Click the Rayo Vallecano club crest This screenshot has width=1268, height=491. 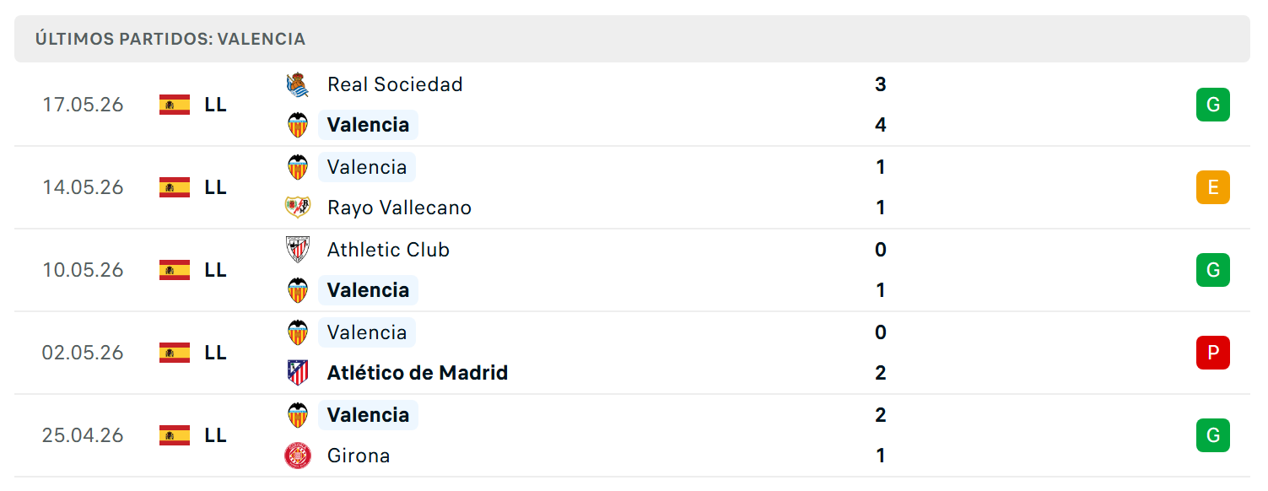pos(298,208)
